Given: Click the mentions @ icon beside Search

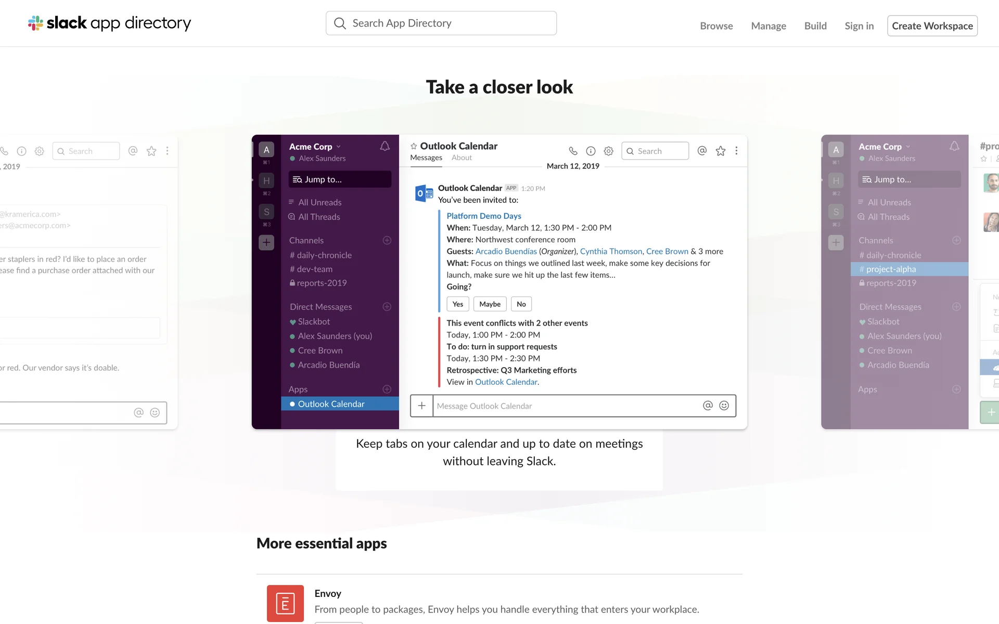Looking at the screenshot, I should point(702,151).
